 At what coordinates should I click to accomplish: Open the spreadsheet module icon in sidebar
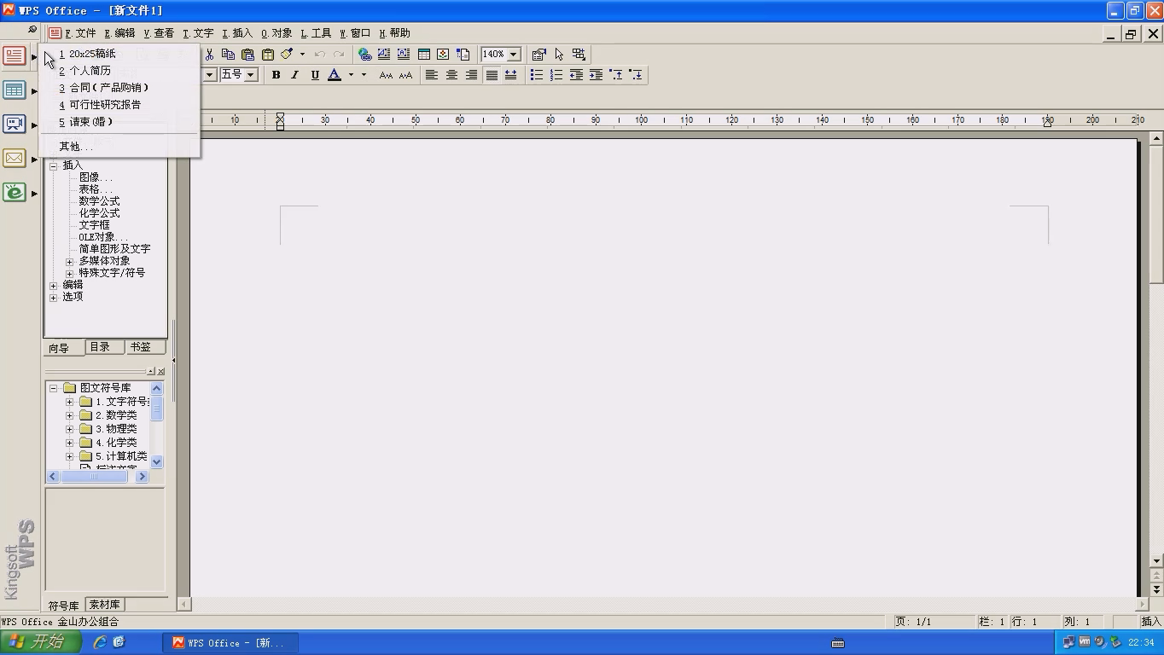(15, 90)
